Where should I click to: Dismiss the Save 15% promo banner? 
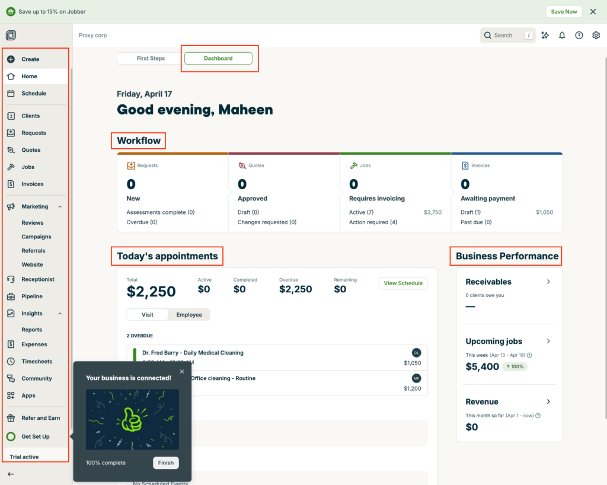593,12
